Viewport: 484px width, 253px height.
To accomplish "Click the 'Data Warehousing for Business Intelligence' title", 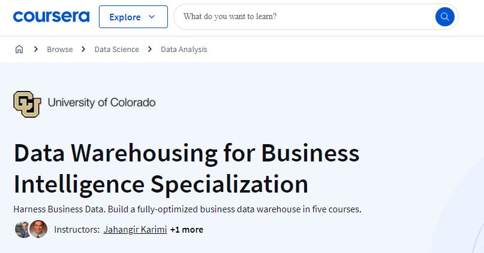I will (x=187, y=168).
